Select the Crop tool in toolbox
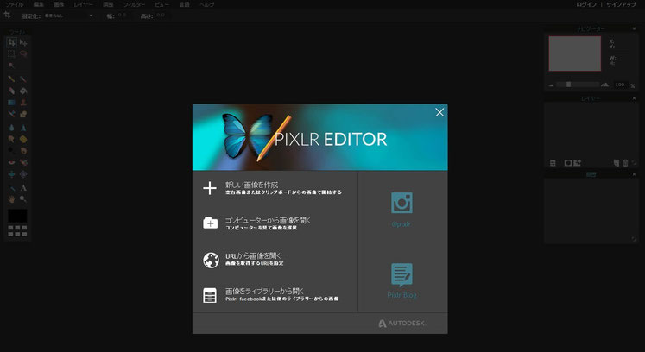 point(11,42)
